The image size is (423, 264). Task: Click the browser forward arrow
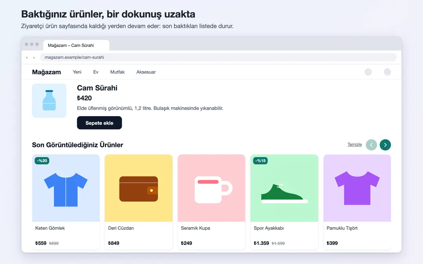click(34, 57)
